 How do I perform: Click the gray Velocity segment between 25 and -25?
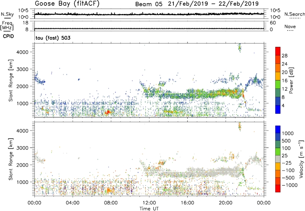[278, 159]
